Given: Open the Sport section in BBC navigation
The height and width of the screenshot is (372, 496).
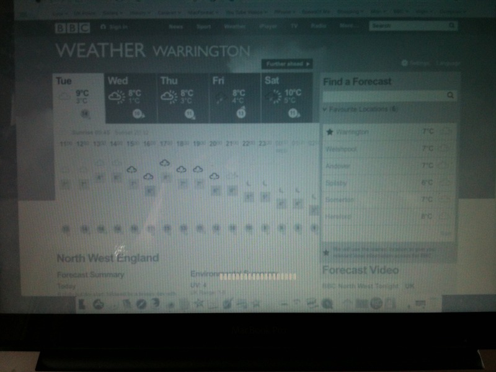Looking at the screenshot, I should (203, 27).
